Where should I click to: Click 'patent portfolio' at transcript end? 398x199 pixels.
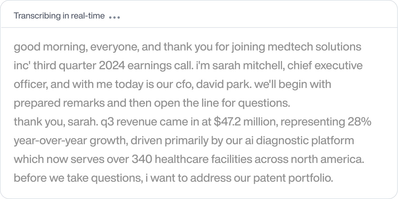point(293,178)
